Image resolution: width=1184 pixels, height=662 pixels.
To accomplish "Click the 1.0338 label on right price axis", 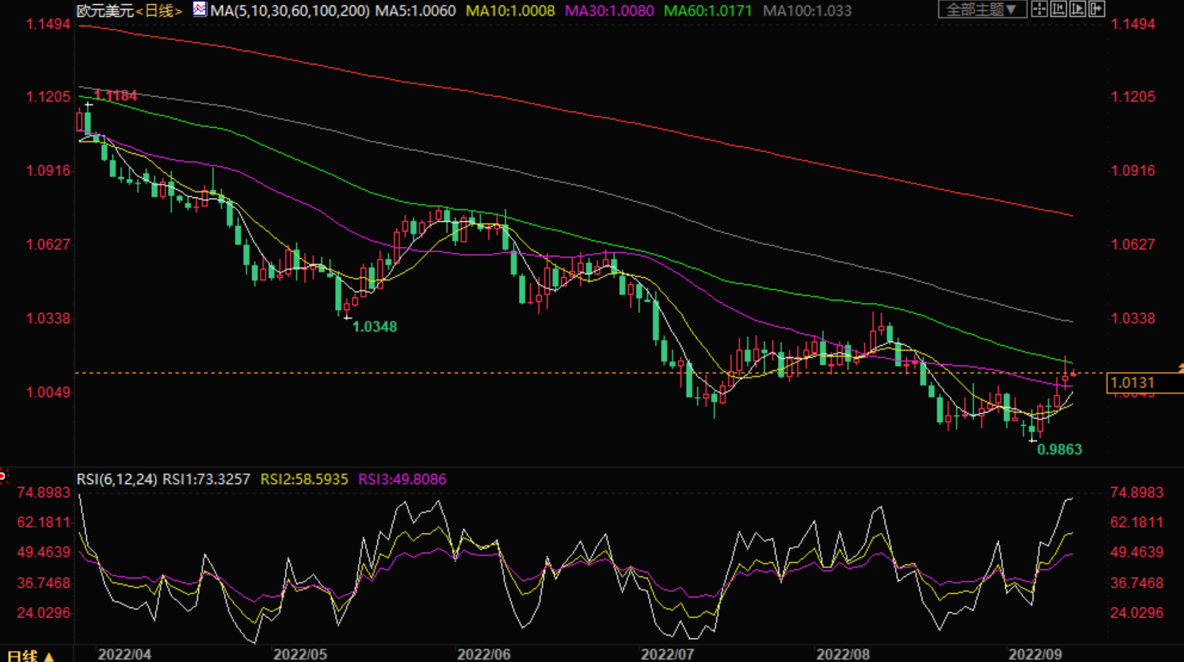I will 1133,318.
